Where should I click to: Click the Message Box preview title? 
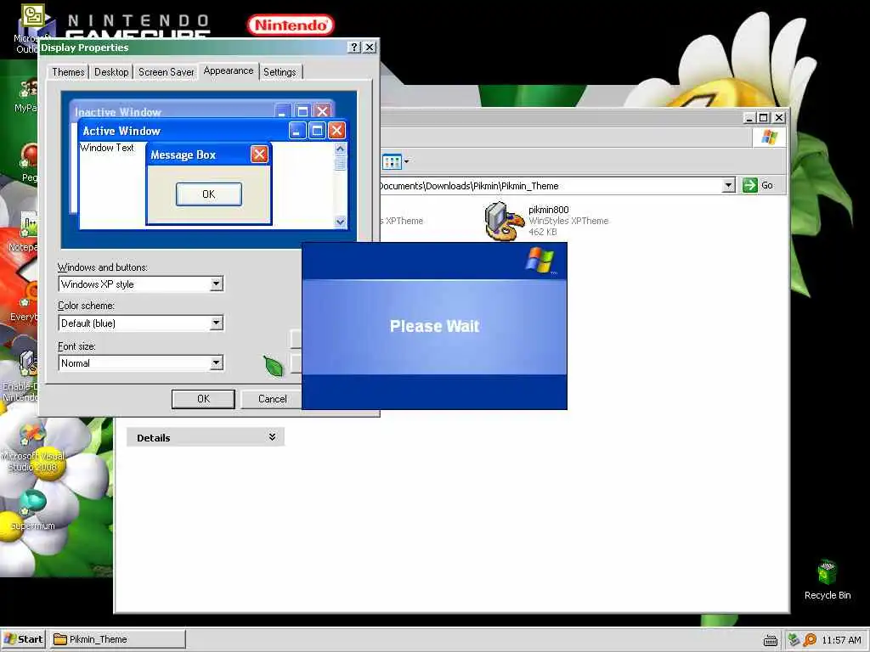tap(184, 155)
